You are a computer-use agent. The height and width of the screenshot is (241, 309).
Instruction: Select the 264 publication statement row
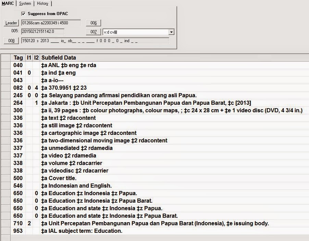[x=137, y=103]
